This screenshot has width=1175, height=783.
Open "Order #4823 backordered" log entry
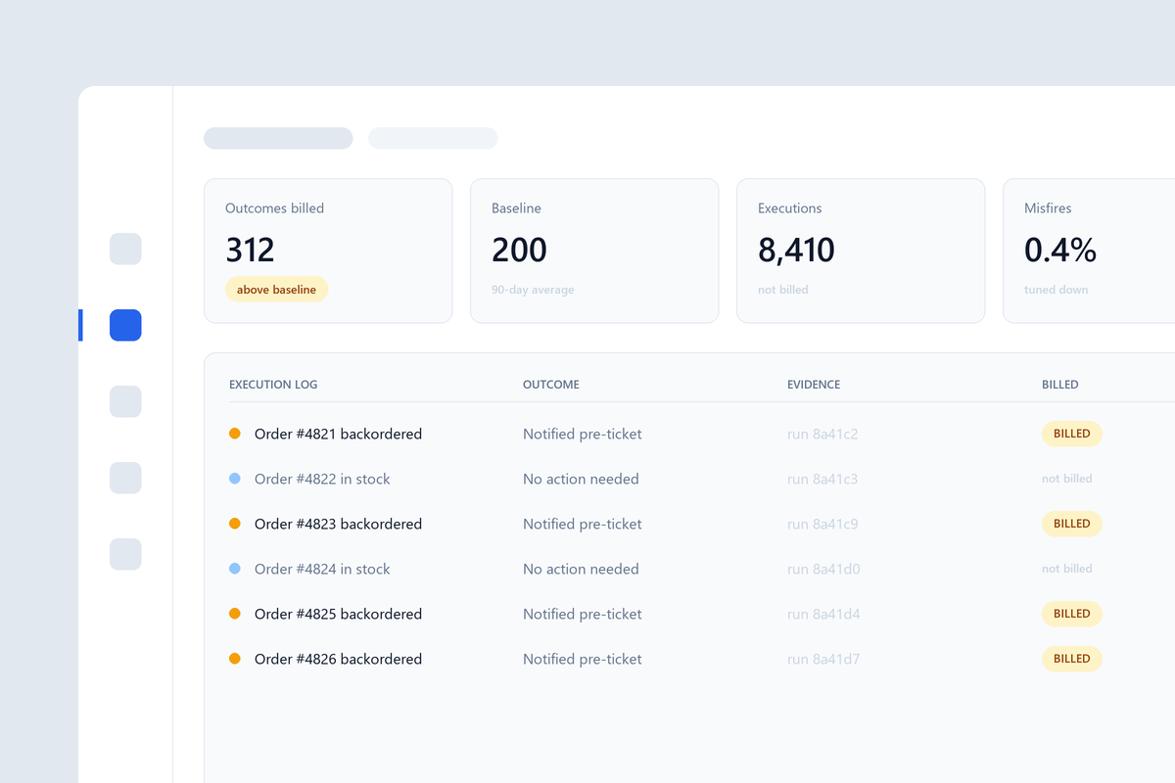tap(338, 524)
